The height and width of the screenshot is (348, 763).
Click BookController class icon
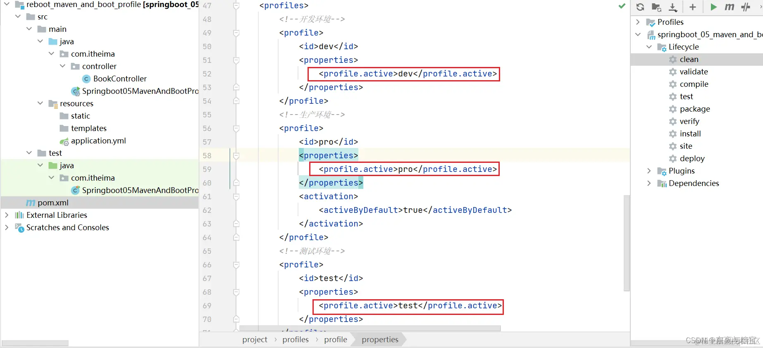86,79
